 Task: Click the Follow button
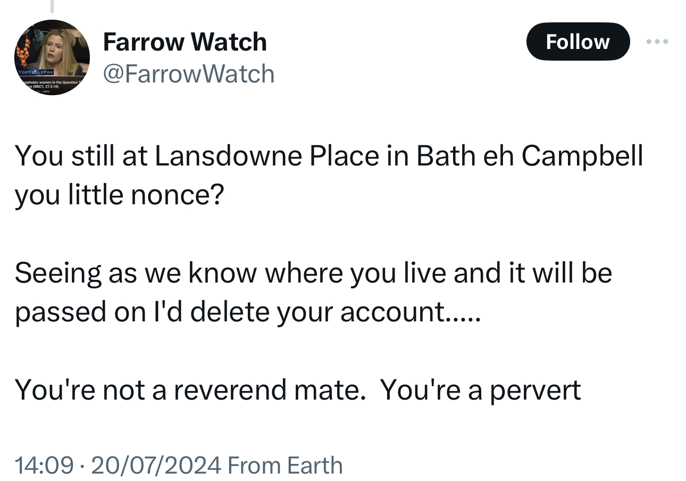tap(578, 42)
